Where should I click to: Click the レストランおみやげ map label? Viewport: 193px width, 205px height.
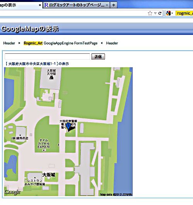click(x=35, y=183)
